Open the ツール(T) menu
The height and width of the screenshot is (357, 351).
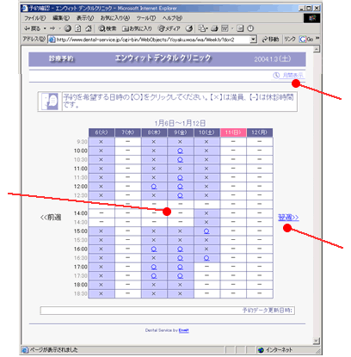pos(146,18)
